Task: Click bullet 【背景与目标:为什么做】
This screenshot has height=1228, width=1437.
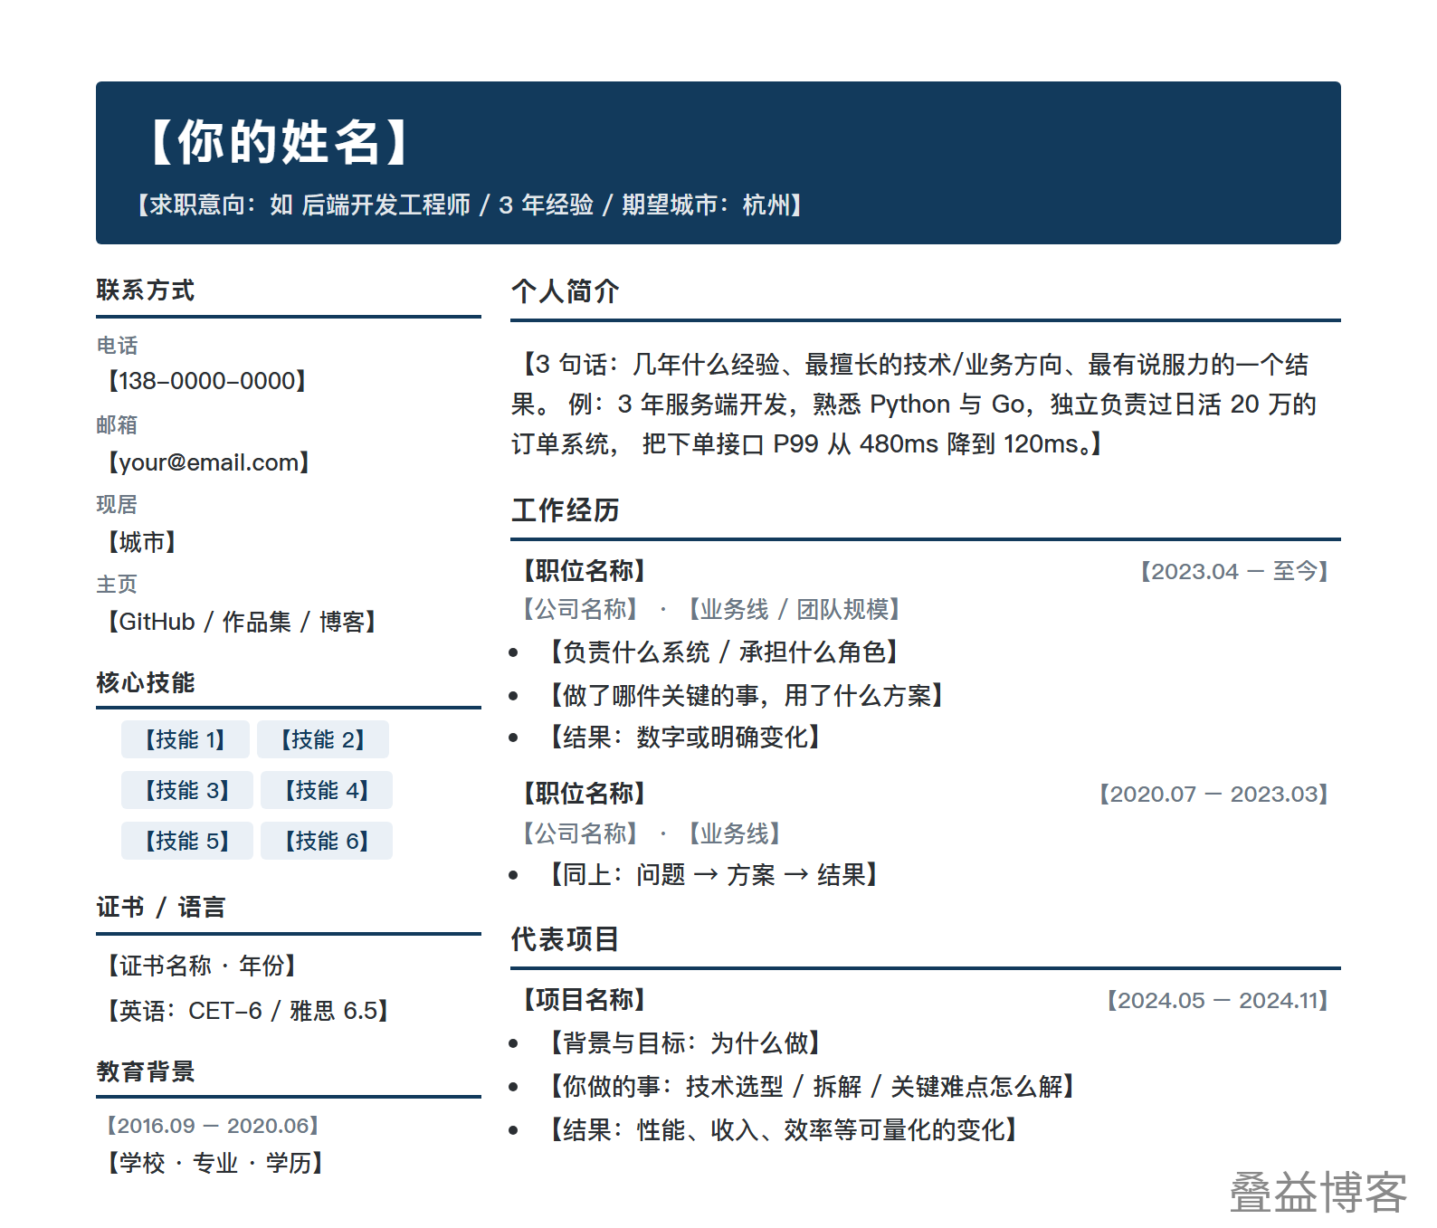Action: (686, 1043)
